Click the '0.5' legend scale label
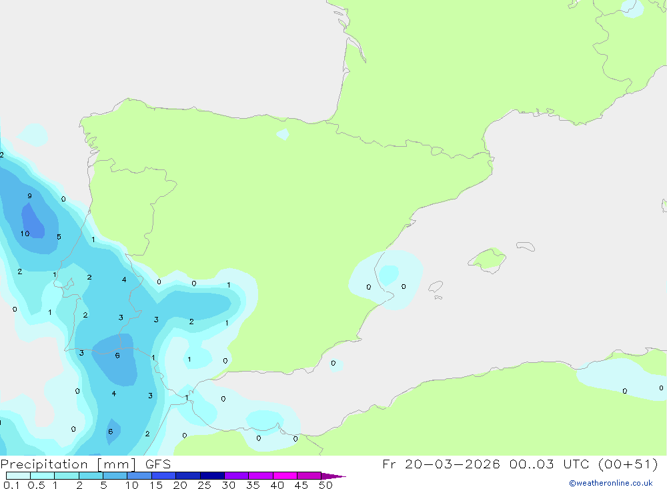 pos(36,485)
